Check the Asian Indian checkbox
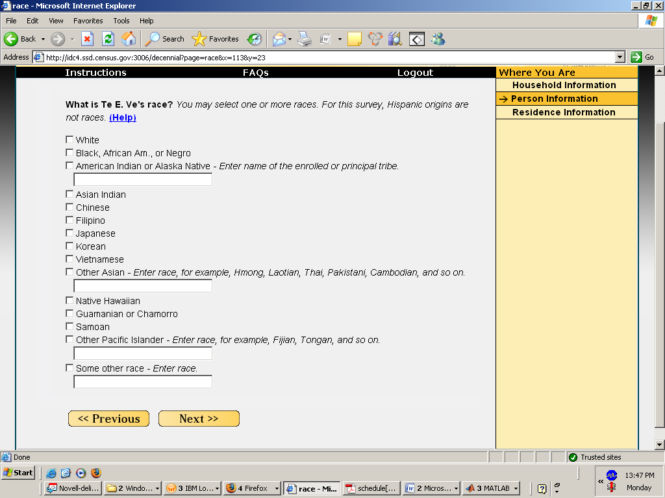The height and width of the screenshot is (498, 665). click(x=69, y=194)
